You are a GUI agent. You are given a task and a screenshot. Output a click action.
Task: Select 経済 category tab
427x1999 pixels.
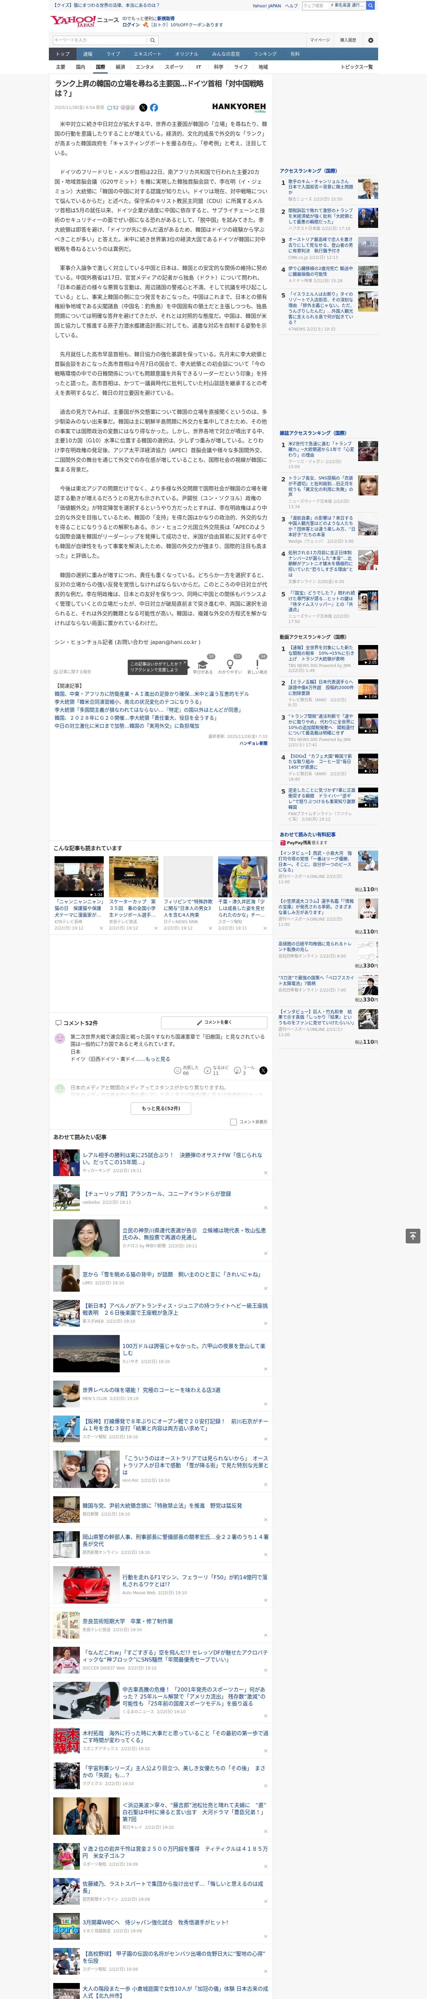pyautogui.click(x=120, y=67)
